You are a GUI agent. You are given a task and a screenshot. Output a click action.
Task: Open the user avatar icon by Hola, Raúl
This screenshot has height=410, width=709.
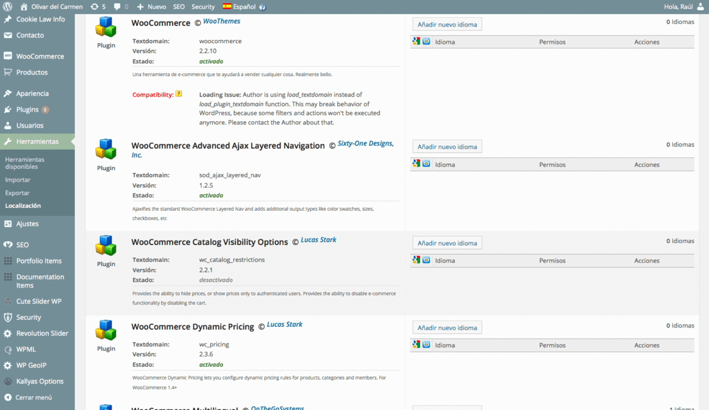pos(701,7)
